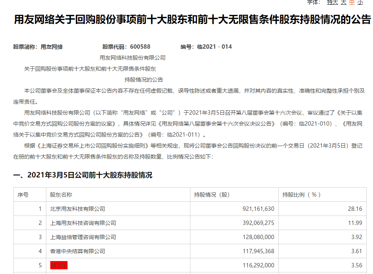Viewport: 373px width, 274px height.
Task: Click 持股情况的公告 subtitle line
Action: [144, 80]
